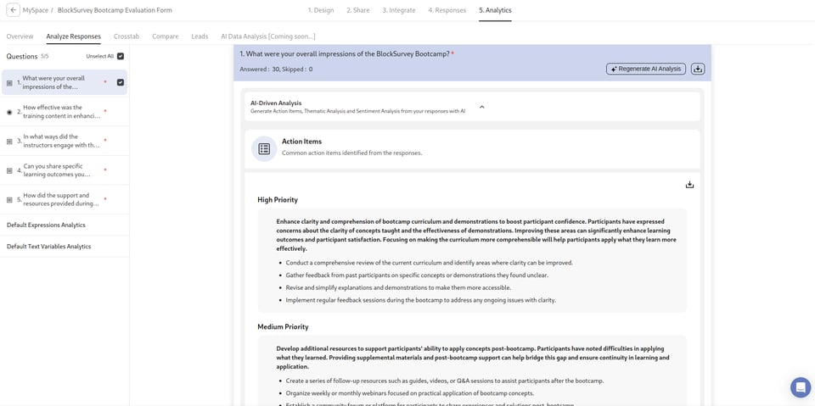Go to step 3. Integrate
Screen dimensions: 815x406
[x=399, y=10]
